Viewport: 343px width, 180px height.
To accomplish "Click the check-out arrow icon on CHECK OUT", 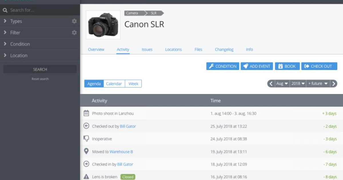I will click(307, 66).
